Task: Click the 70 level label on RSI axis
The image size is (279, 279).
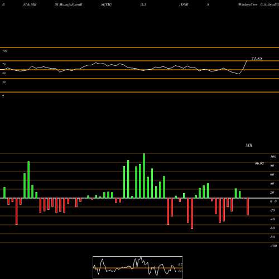Action: click(x=4, y=64)
